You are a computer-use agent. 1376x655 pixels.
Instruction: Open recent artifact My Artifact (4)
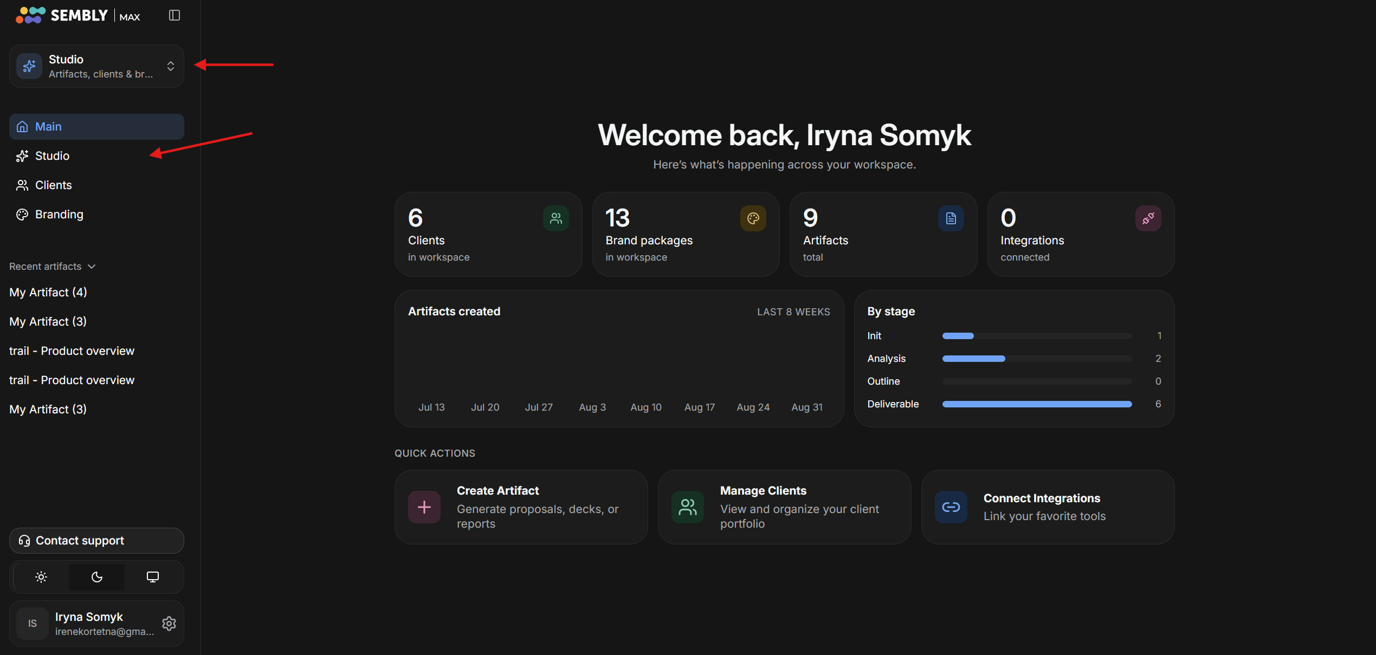pos(48,293)
